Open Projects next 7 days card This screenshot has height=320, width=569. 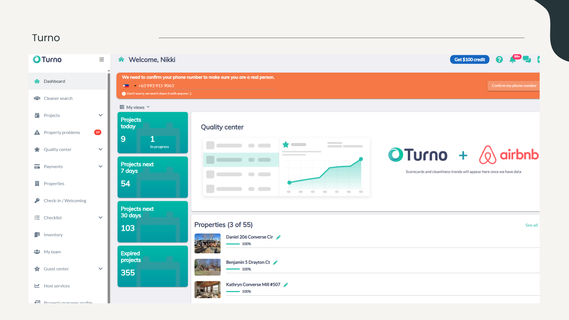153,177
